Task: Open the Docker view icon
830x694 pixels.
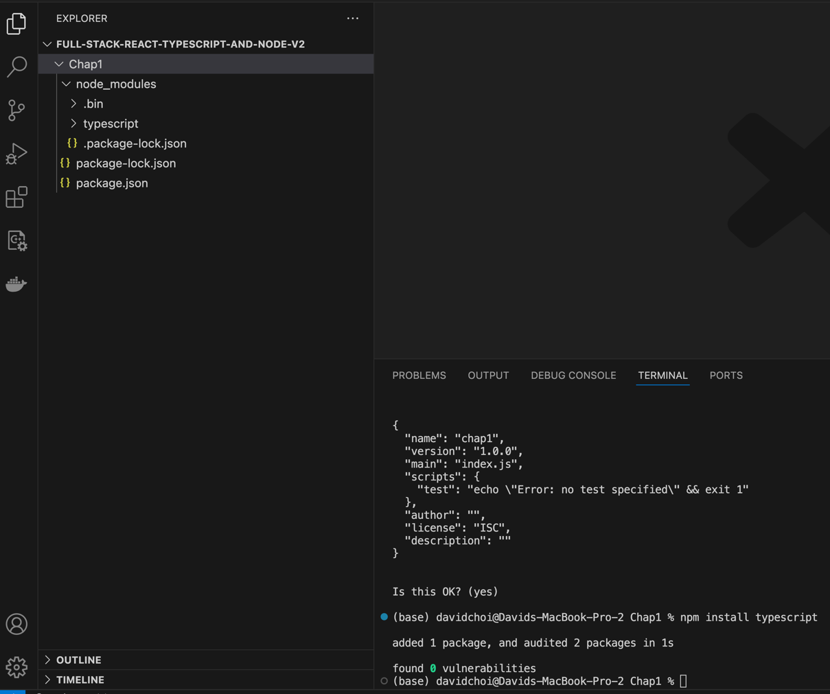Action: coord(16,284)
